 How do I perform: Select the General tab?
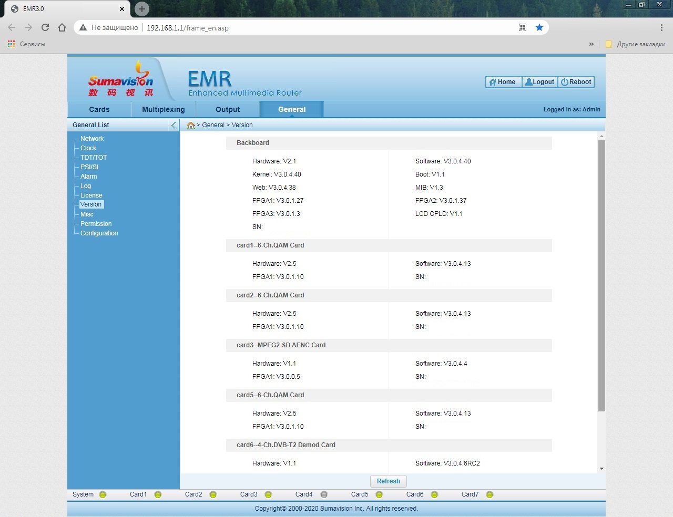tap(292, 109)
